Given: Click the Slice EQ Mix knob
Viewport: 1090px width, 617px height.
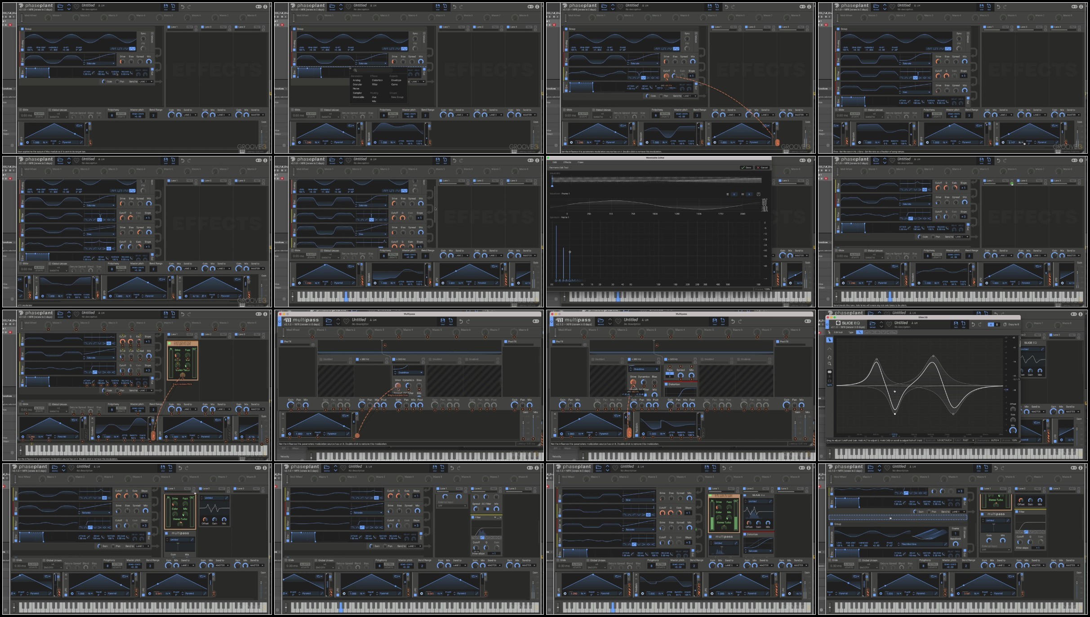Looking at the screenshot, I should (1013, 430).
